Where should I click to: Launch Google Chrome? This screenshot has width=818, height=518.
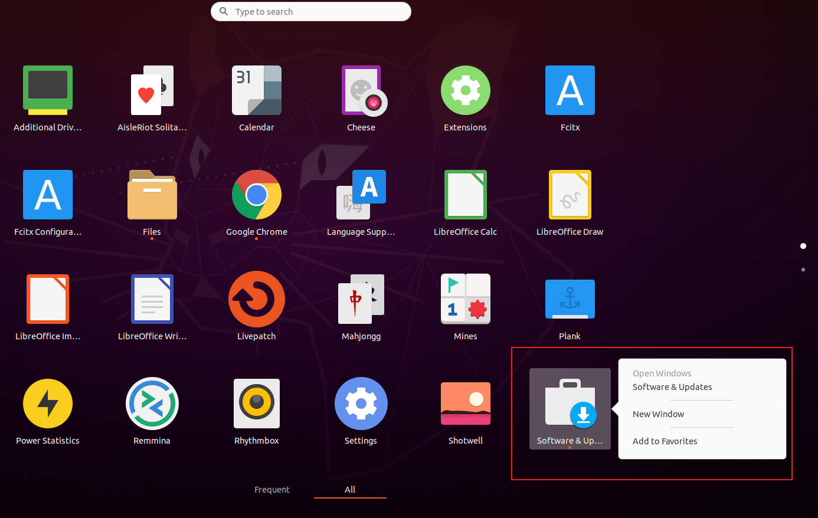pyautogui.click(x=257, y=195)
